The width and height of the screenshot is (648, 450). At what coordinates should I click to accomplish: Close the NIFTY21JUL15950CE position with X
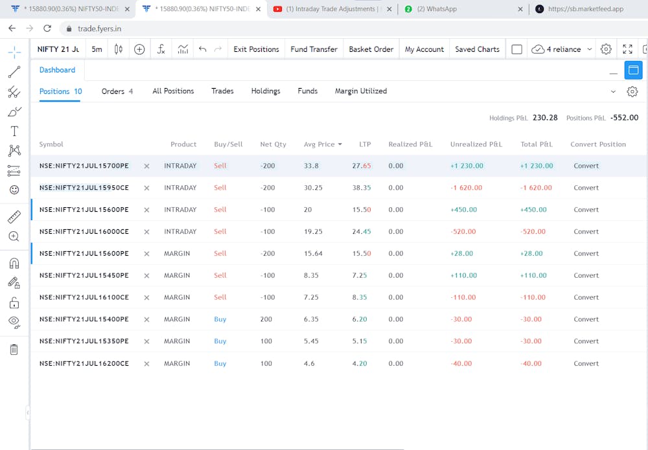tap(146, 188)
